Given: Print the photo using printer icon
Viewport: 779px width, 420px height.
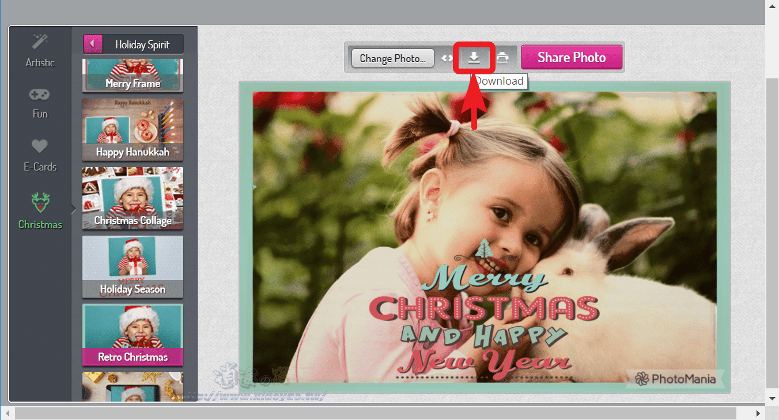Looking at the screenshot, I should pyautogui.click(x=503, y=58).
